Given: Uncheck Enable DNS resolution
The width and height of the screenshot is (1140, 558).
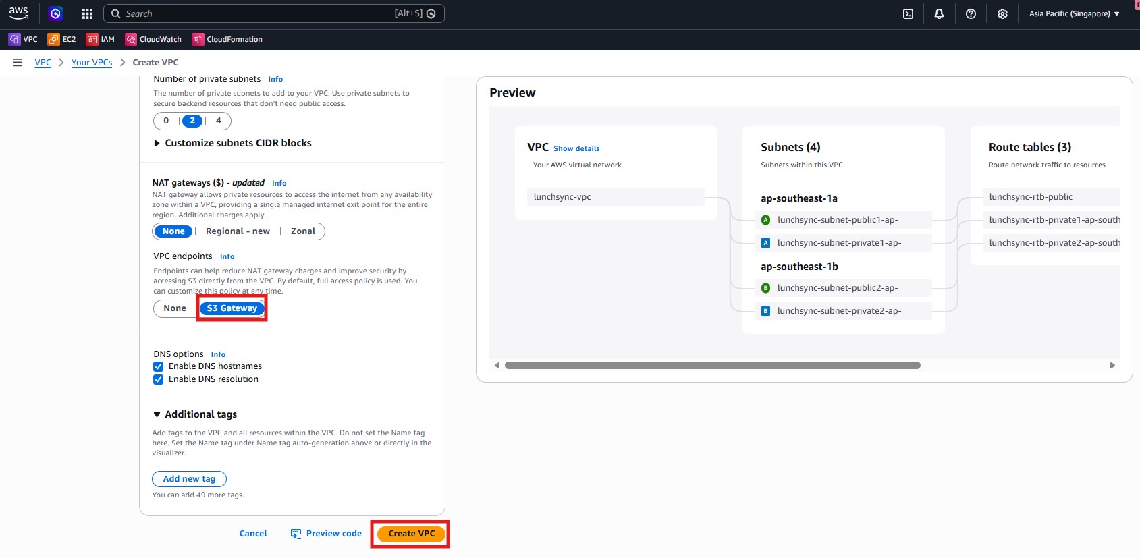Looking at the screenshot, I should 159,379.
